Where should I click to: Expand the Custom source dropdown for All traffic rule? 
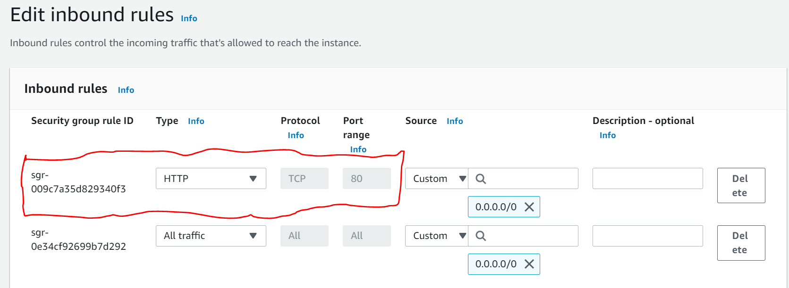click(x=437, y=236)
